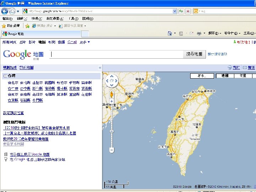Collapse the 台灣 section with the minus box
Image resolution: width=256 pixels, height=192 pixels.
click(5, 76)
